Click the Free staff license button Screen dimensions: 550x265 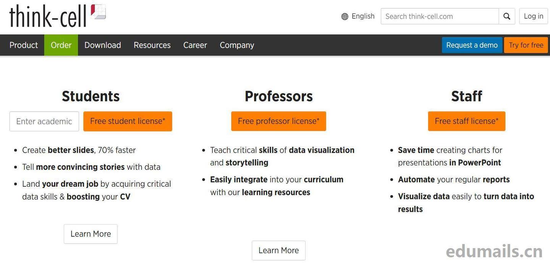466,121
